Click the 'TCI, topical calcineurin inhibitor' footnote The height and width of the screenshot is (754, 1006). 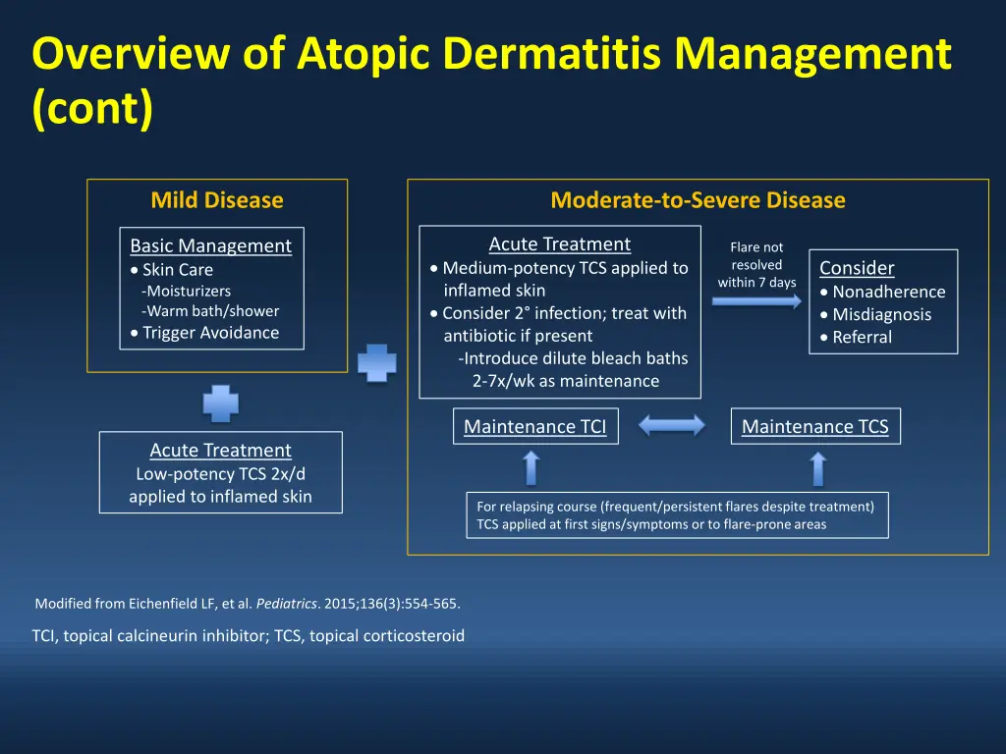pyautogui.click(x=249, y=635)
